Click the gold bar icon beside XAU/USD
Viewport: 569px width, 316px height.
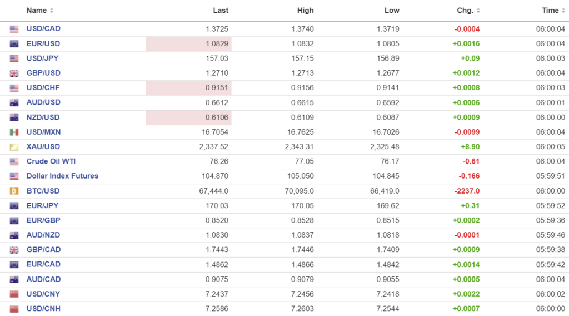coord(14,147)
